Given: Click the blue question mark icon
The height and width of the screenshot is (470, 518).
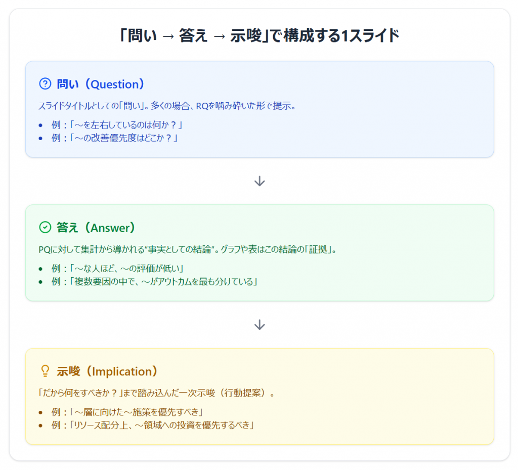Looking at the screenshot, I should [45, 84].
